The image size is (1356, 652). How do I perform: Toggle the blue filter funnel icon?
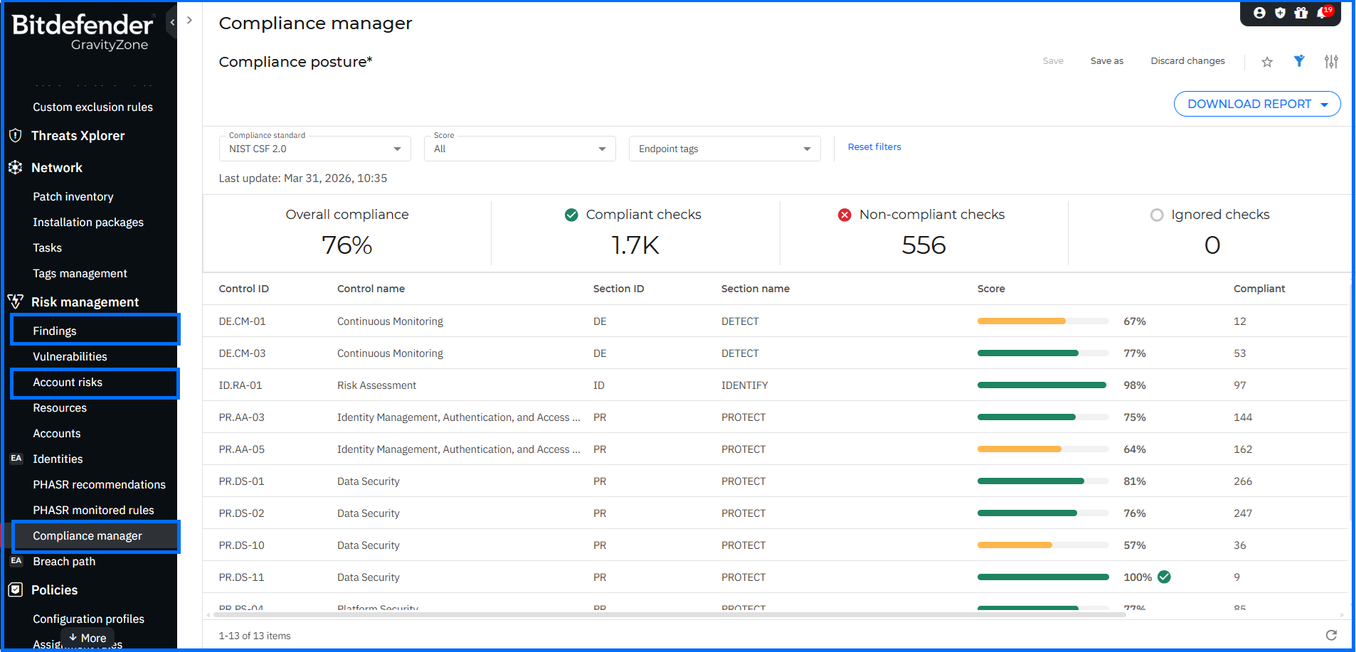point(1299,61)
